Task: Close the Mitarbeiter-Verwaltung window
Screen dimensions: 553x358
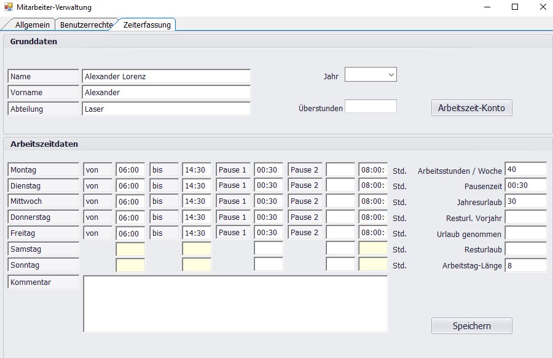Action: coord(543,7)
